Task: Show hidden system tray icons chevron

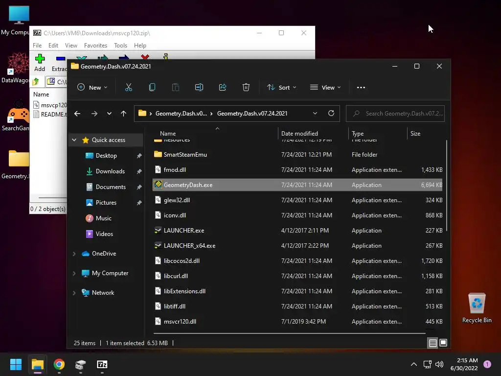Action: point(414,364)
